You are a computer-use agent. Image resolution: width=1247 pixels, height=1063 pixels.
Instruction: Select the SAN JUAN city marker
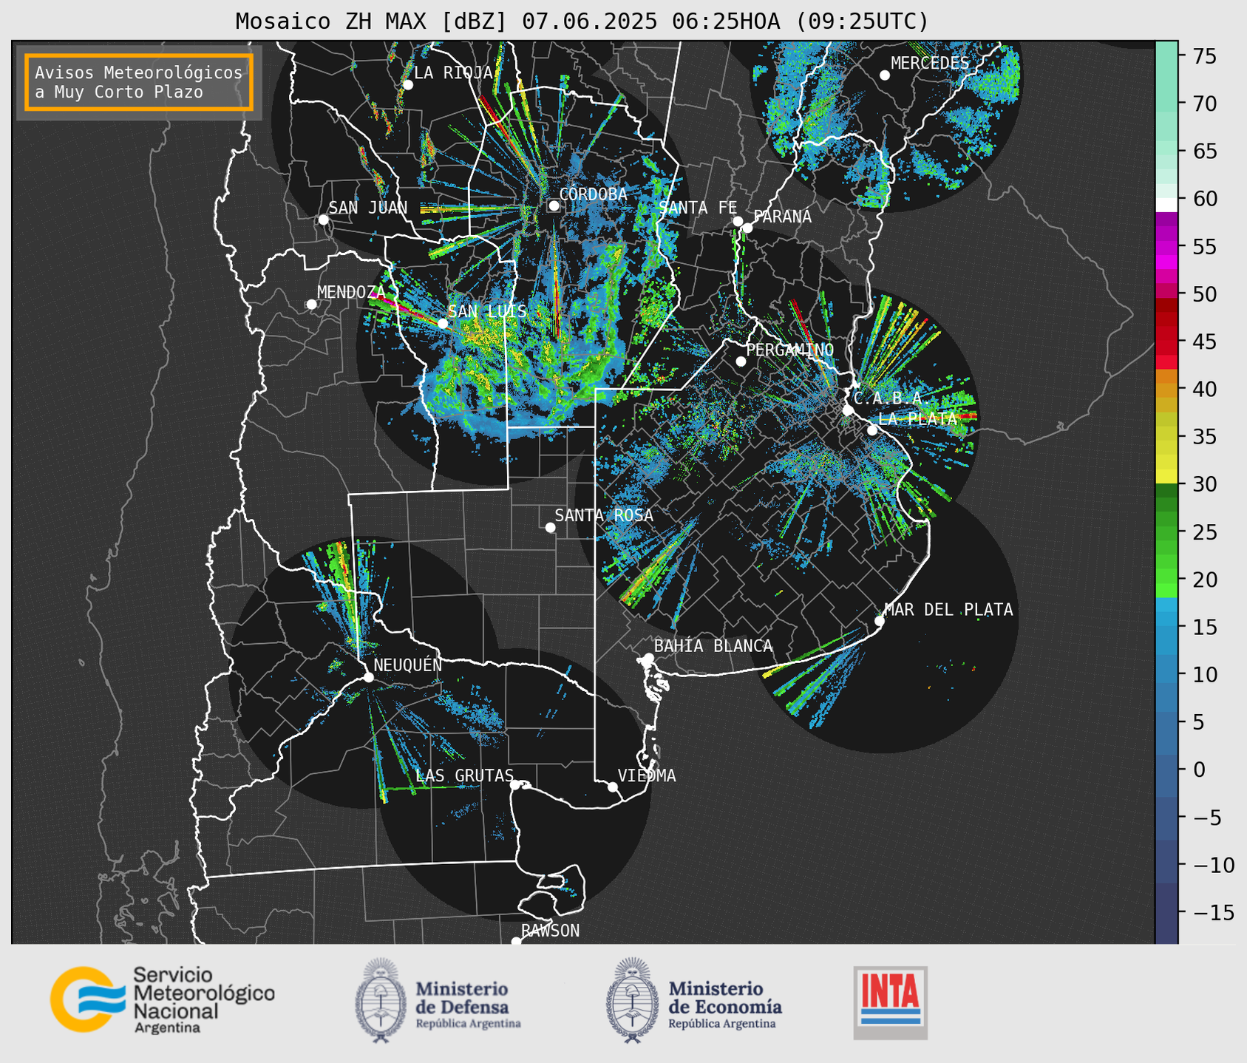(x=323, y=220)
